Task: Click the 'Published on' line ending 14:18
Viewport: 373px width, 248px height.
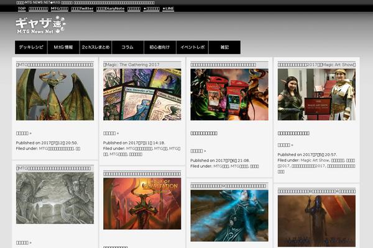Action: click(134, 143)
